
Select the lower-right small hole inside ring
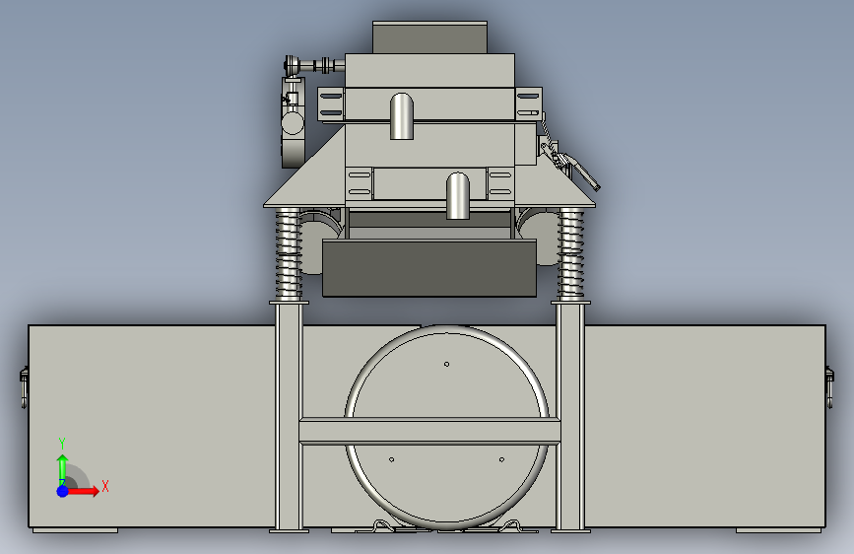click(x=501, y=459)
